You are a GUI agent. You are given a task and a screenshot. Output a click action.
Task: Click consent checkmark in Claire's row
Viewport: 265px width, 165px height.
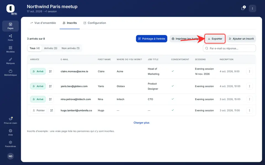click(173, 71)
